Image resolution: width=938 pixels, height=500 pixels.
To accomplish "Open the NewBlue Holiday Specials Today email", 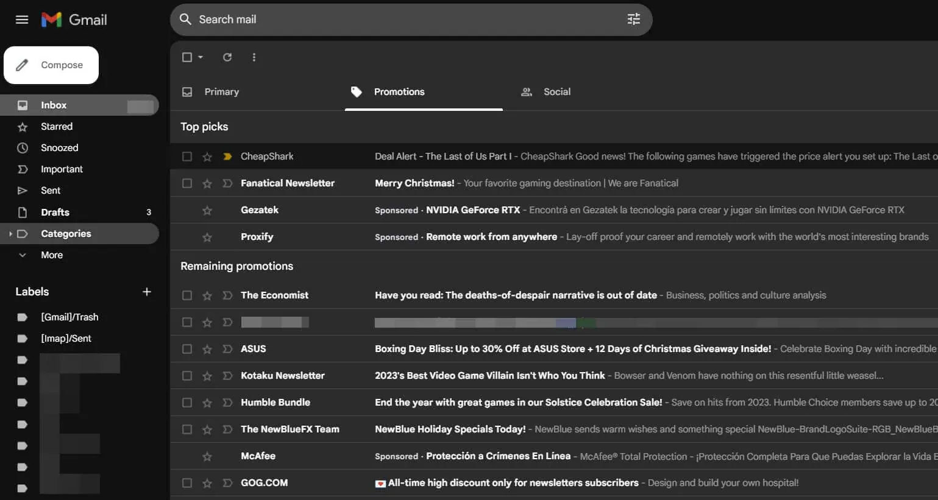I will click(x=554, y=429).
